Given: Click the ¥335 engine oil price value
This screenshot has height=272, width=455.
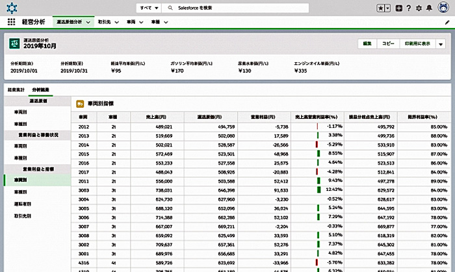Looking at the screenshot, I should (300, 71).
